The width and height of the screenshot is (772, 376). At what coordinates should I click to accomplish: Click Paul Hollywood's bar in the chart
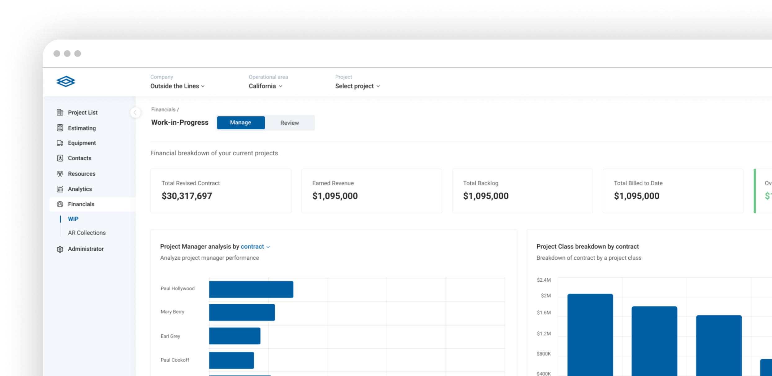[251, 289]
